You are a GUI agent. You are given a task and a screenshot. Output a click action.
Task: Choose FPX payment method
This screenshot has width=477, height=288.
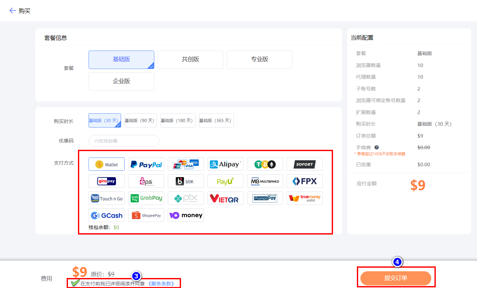coord(305,181)
